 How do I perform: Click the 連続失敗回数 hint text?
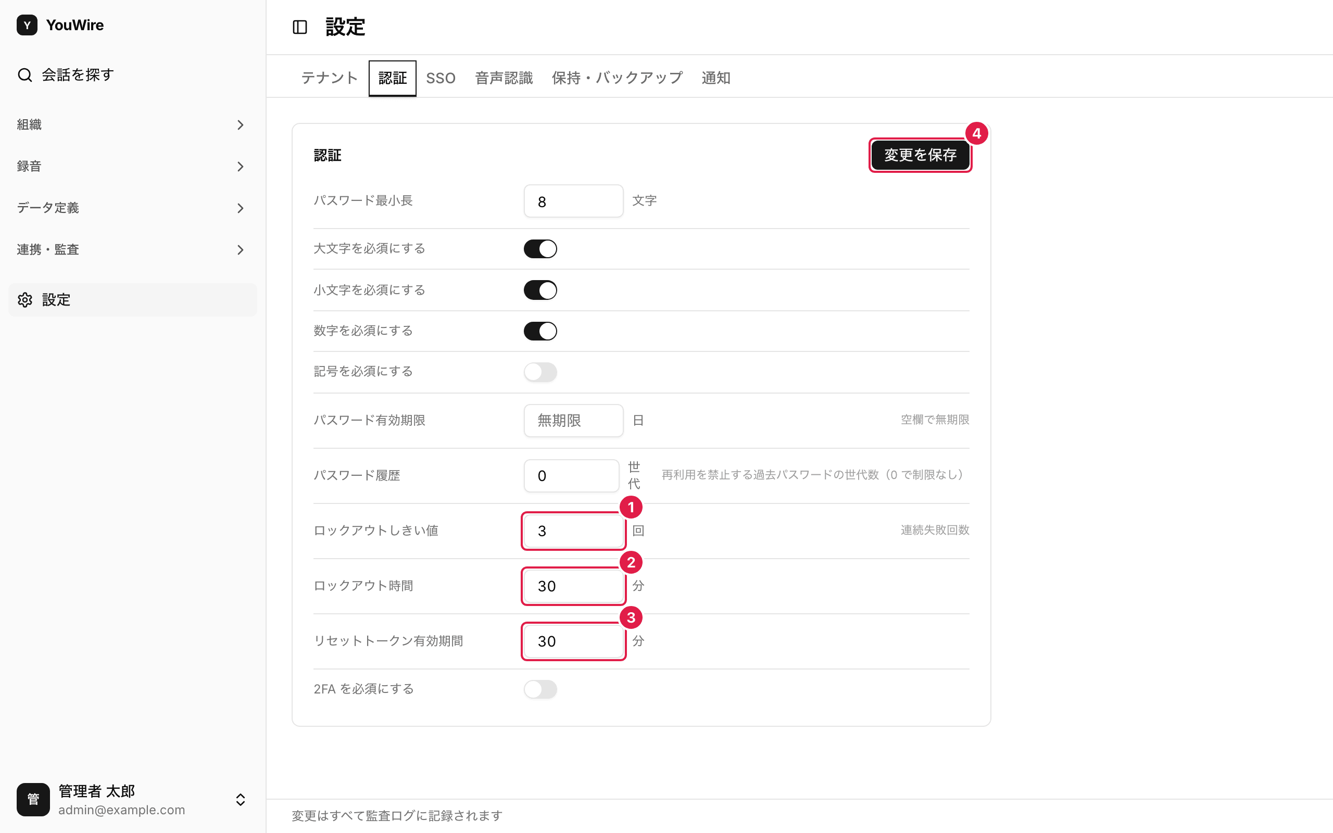pyautogui.click(x=935, y=530)
